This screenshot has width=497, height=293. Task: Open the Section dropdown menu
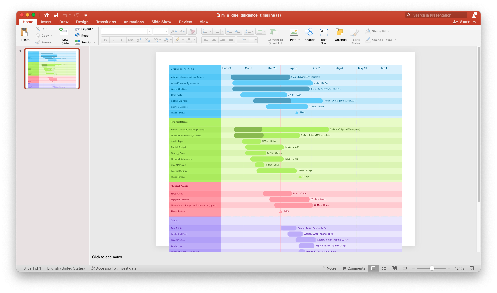click(85, 42)
